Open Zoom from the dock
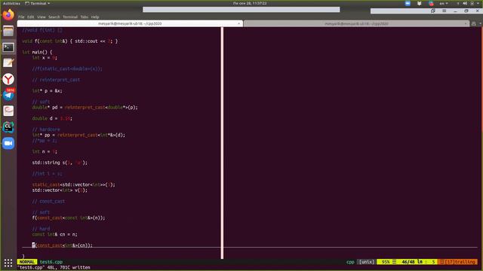Viewport: 483px width, 271px height. (x=8, y=143)
